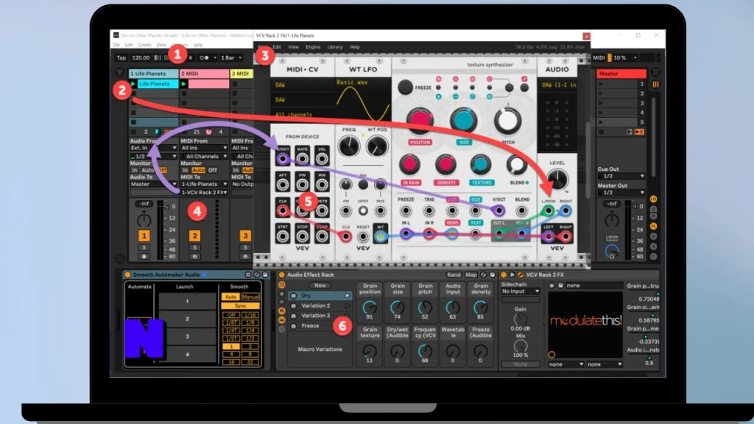This screenshot has height=424, width=754.
Task: Select the 2 MIDI track header
Action: (x=204, y=74)
